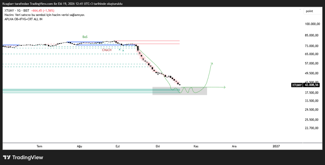Click the green BoS label on the chart

[85, 37]
